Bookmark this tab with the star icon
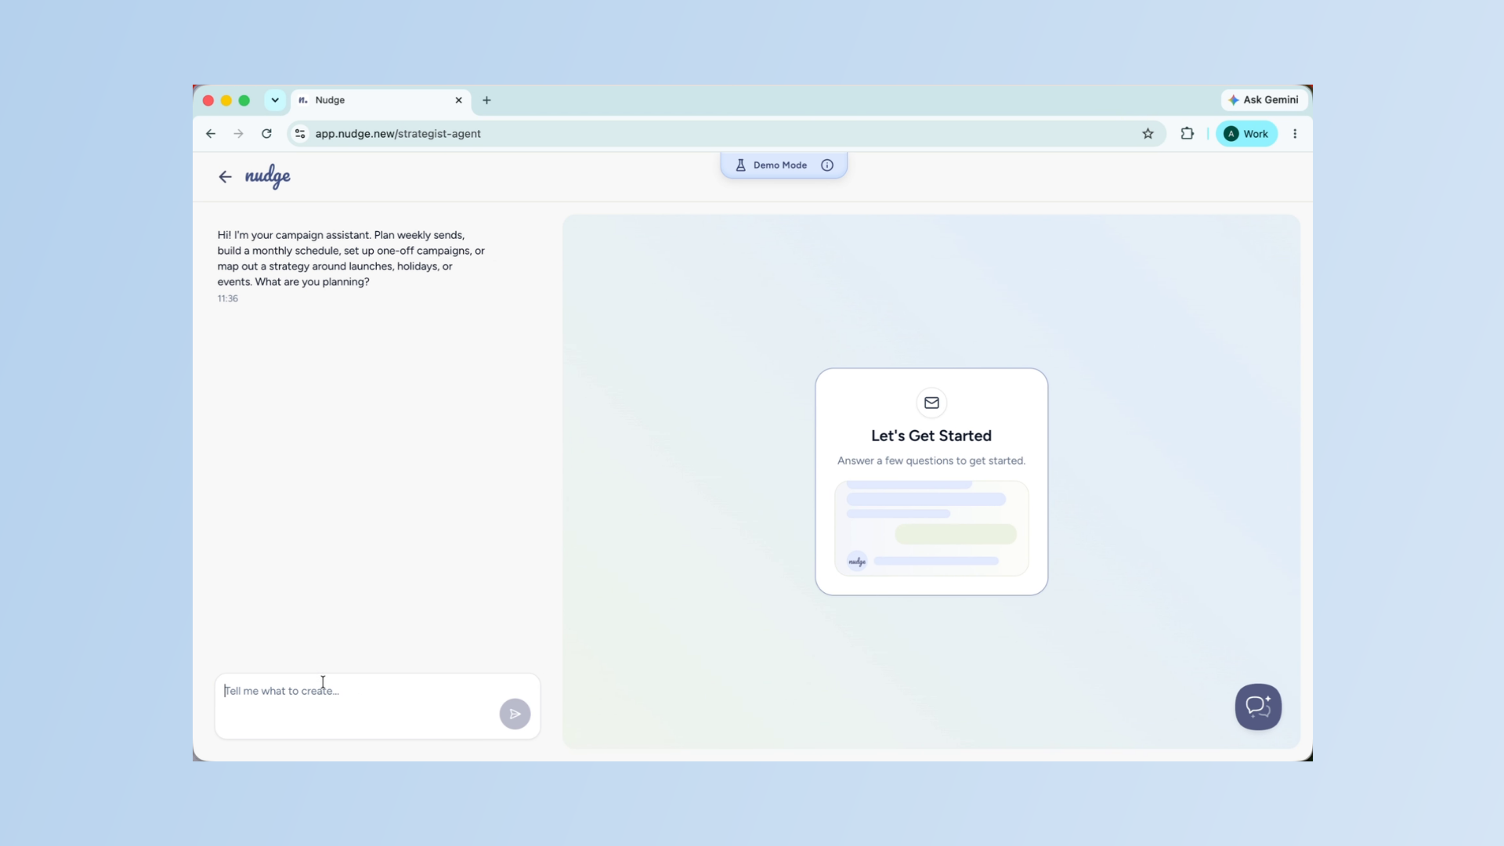Image resolution: width=1504 pixels, height=846 pixels. [1148, 134]
